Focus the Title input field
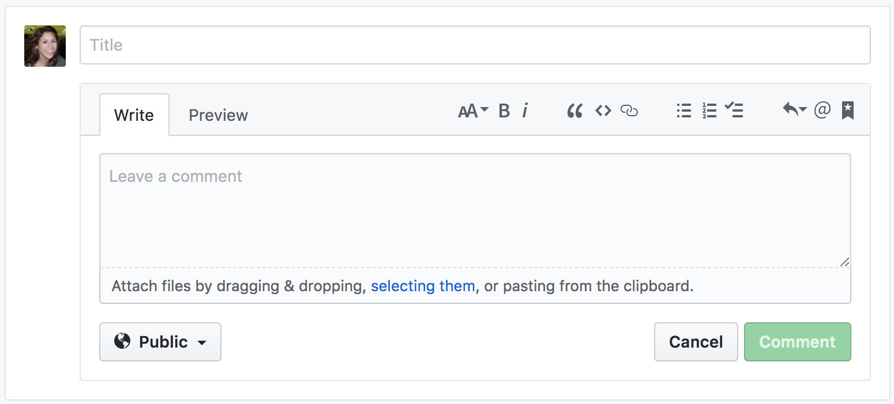The width and height of the screenshot is (894, 404). (475, 45)
